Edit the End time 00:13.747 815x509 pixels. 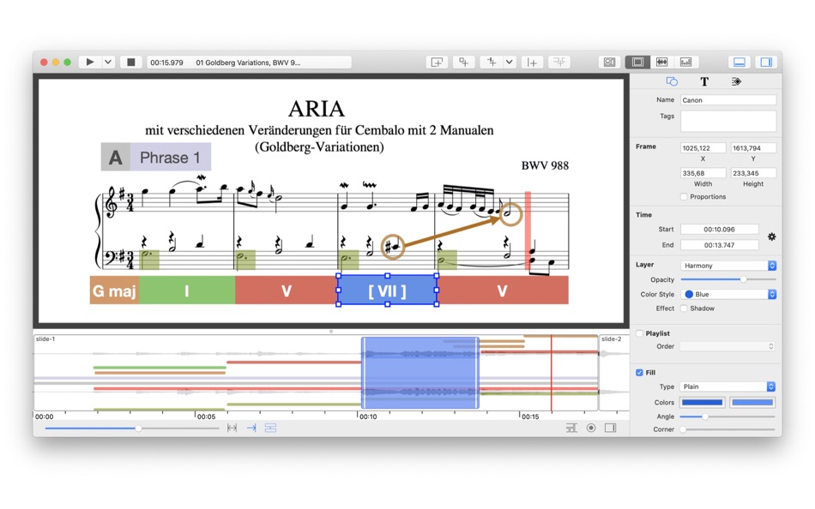[x=720, y=245]
